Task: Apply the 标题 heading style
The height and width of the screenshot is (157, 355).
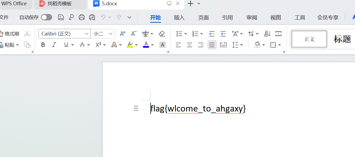Action: click(x=342, y=39)
